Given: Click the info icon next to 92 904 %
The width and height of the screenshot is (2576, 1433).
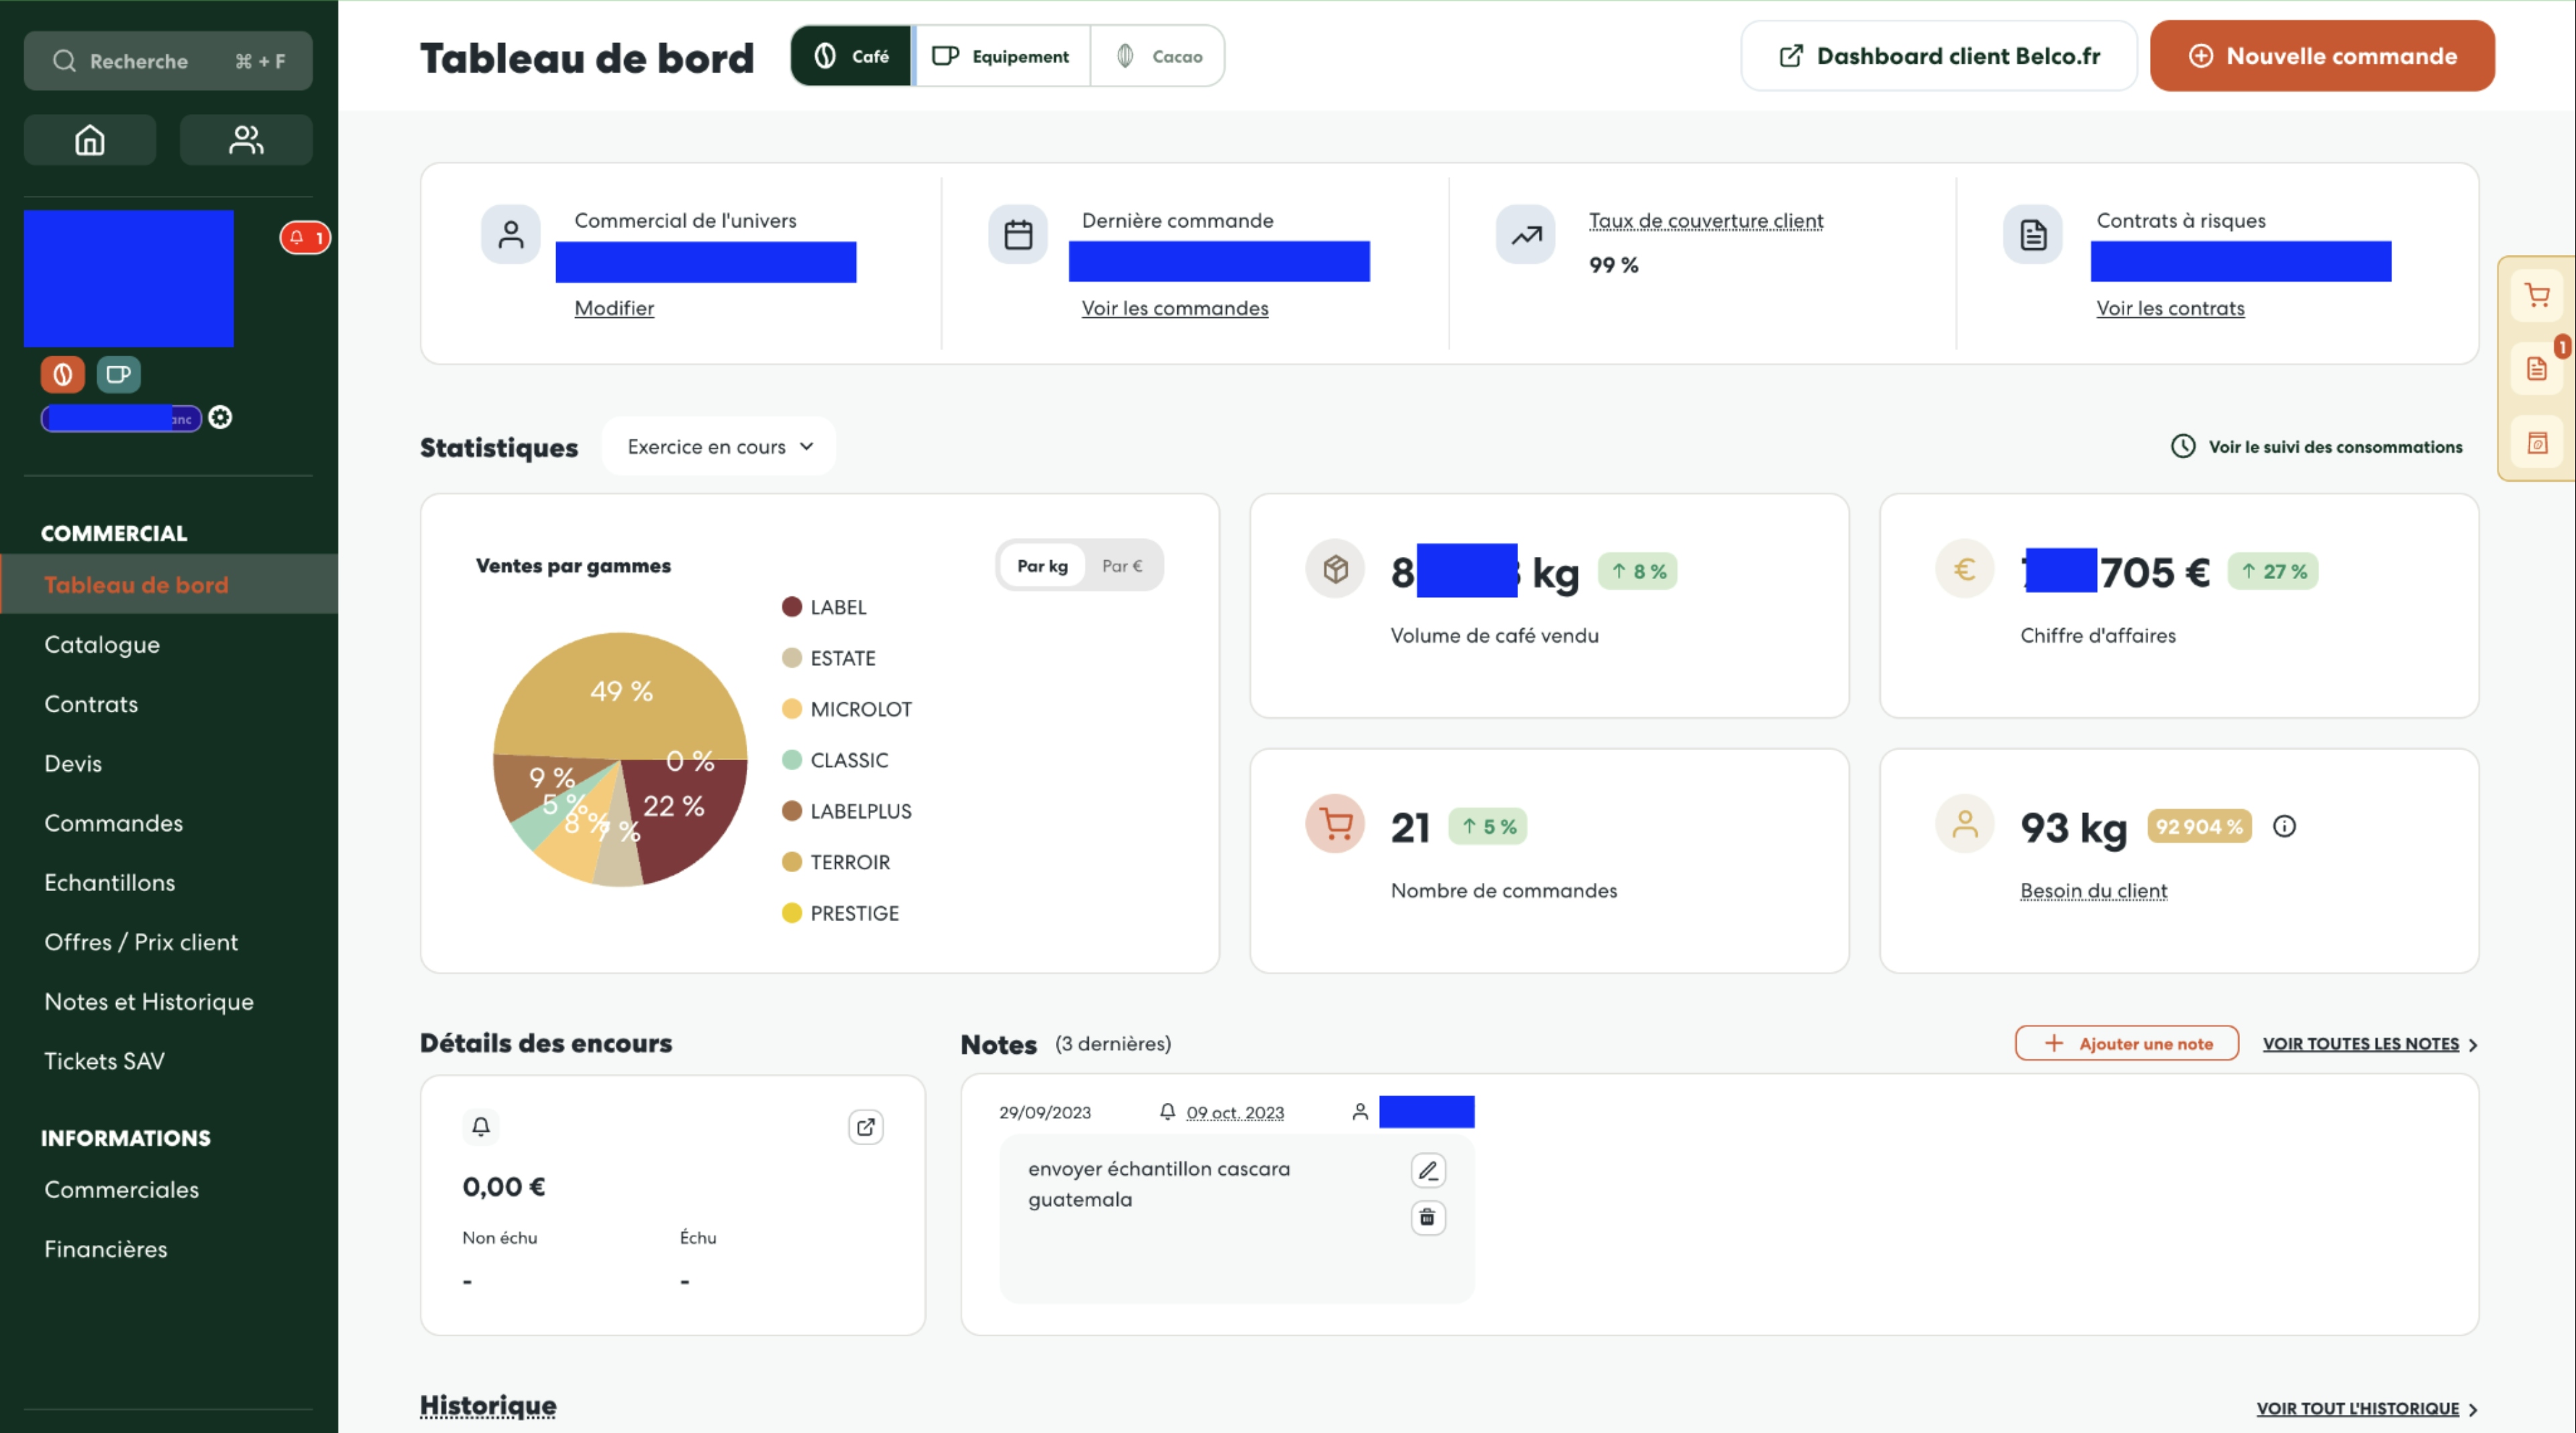Looking at the screenshot, I should [x=2284, y=826].
